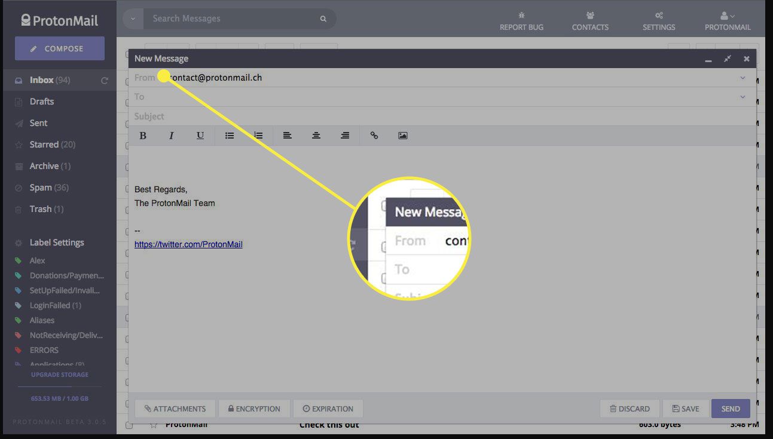The height and width of the screenshot is (439, 773).
Task: Toggle bold formatting in composer
Action: [143, 136]
